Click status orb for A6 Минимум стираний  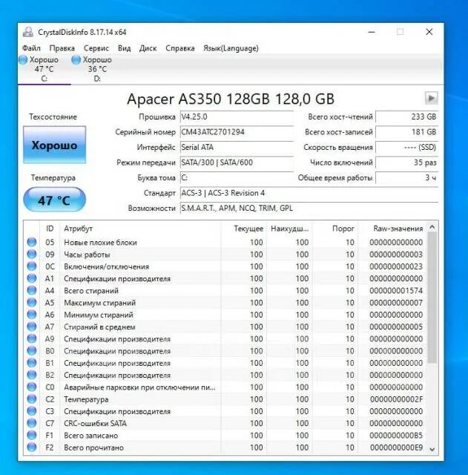pos(32,315)
